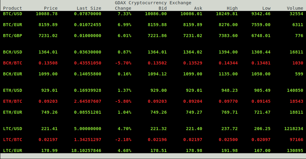This screenshot has height=159, width=306.
Task: Click BTC/GBP bid 7221.86
Action: pos(157,36)
